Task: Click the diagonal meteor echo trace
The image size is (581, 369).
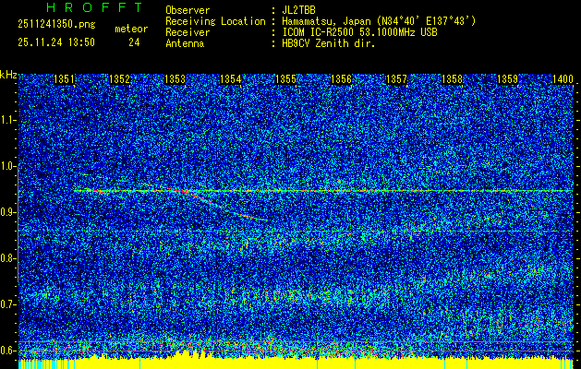Action: tap(231, 208)
